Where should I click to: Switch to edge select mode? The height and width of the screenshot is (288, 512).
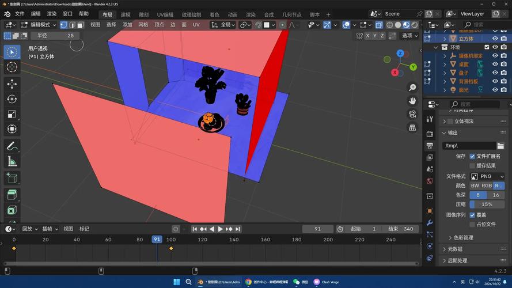72,25
